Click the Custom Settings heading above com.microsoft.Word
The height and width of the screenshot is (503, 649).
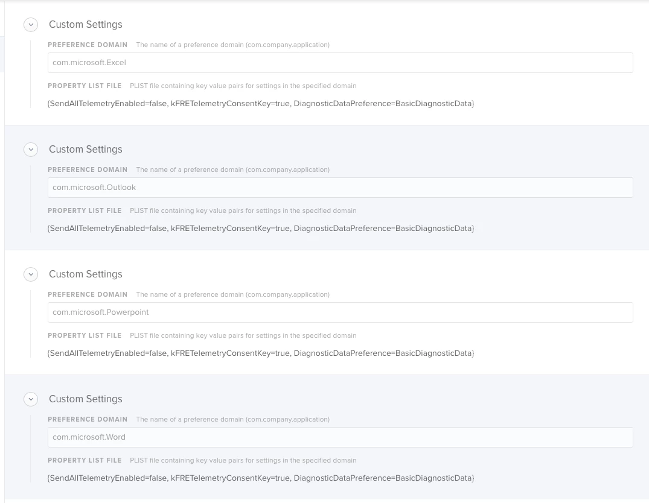tap(86, 399)
